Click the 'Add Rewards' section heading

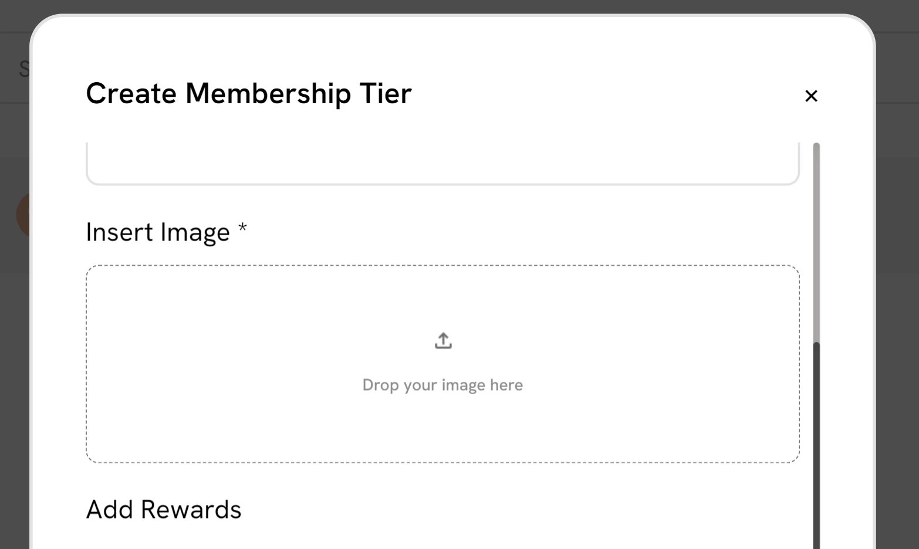point(164,510)
